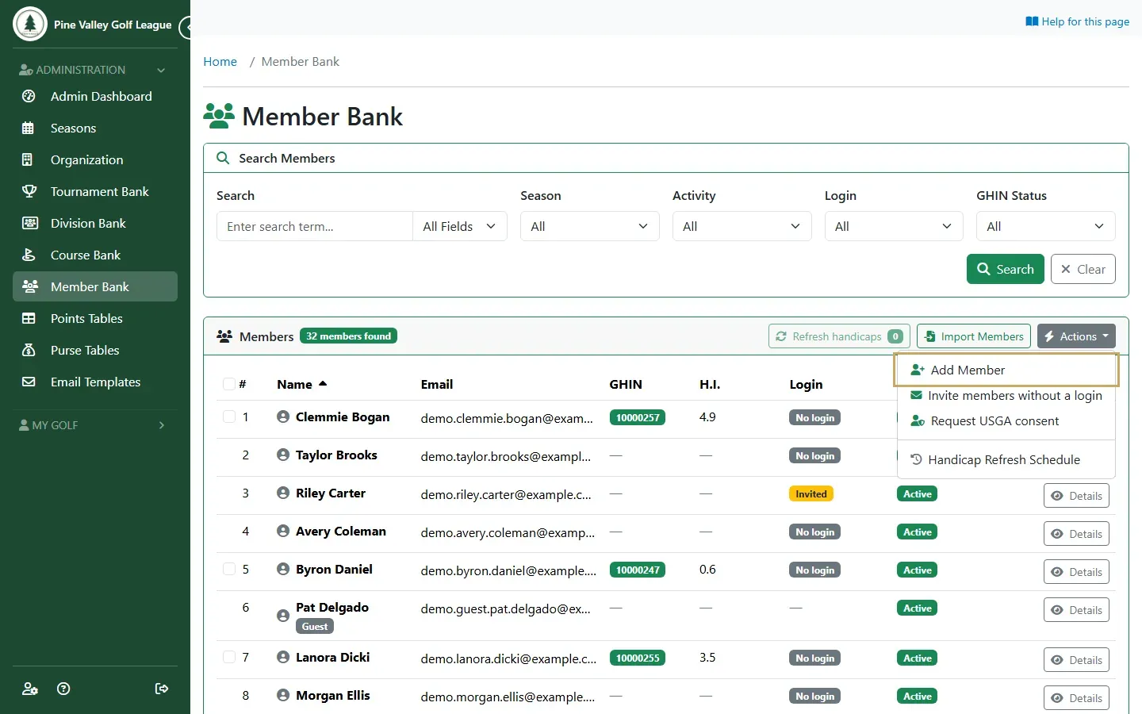The image size is (1142, 714).
Task: Click the logout icon in the sidebar footer
Action: 162,689
